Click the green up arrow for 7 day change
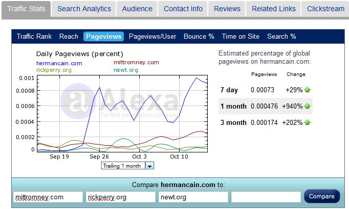Image resolution: width=349 pixels, height=209 pixels. [x=307, y=90]
